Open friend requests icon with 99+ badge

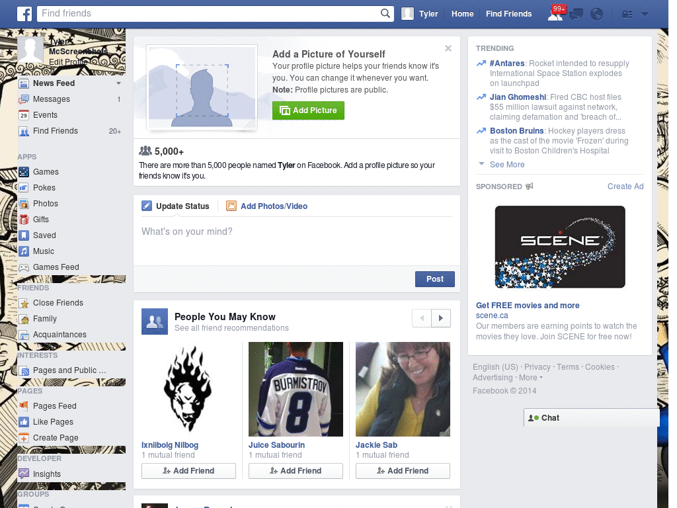(555, 14)
